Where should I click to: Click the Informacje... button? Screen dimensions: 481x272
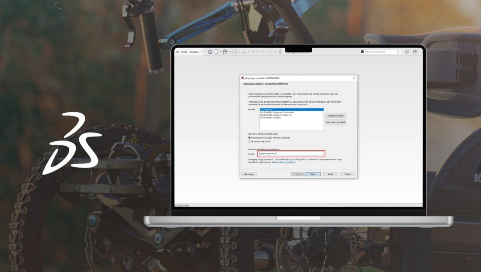point(249,174)
